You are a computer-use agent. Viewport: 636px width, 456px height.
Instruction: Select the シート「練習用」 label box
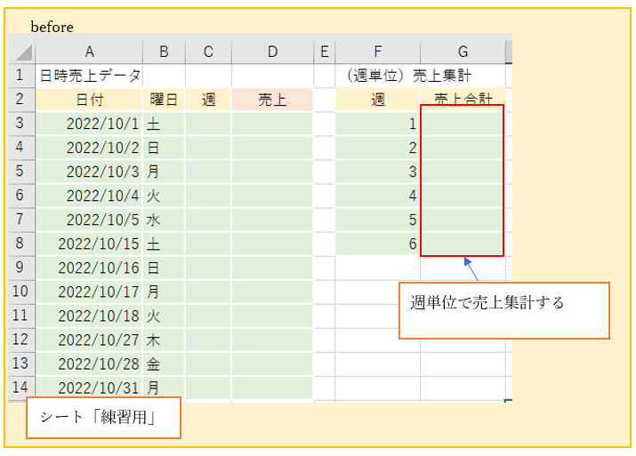point(103,418)
